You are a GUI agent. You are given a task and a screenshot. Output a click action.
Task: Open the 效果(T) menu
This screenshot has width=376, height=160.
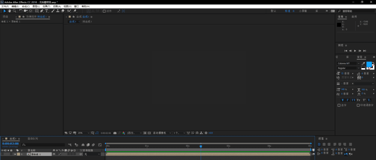(47, 6)
